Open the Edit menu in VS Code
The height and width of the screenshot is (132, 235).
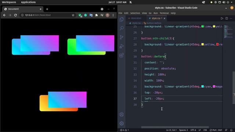click(x=126, y=13)
